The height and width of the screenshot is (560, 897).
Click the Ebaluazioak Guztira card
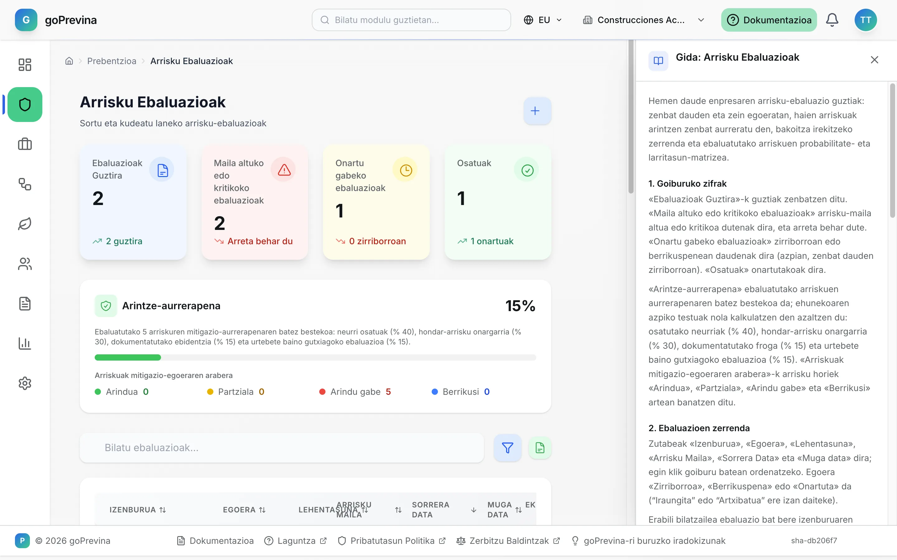133,202
